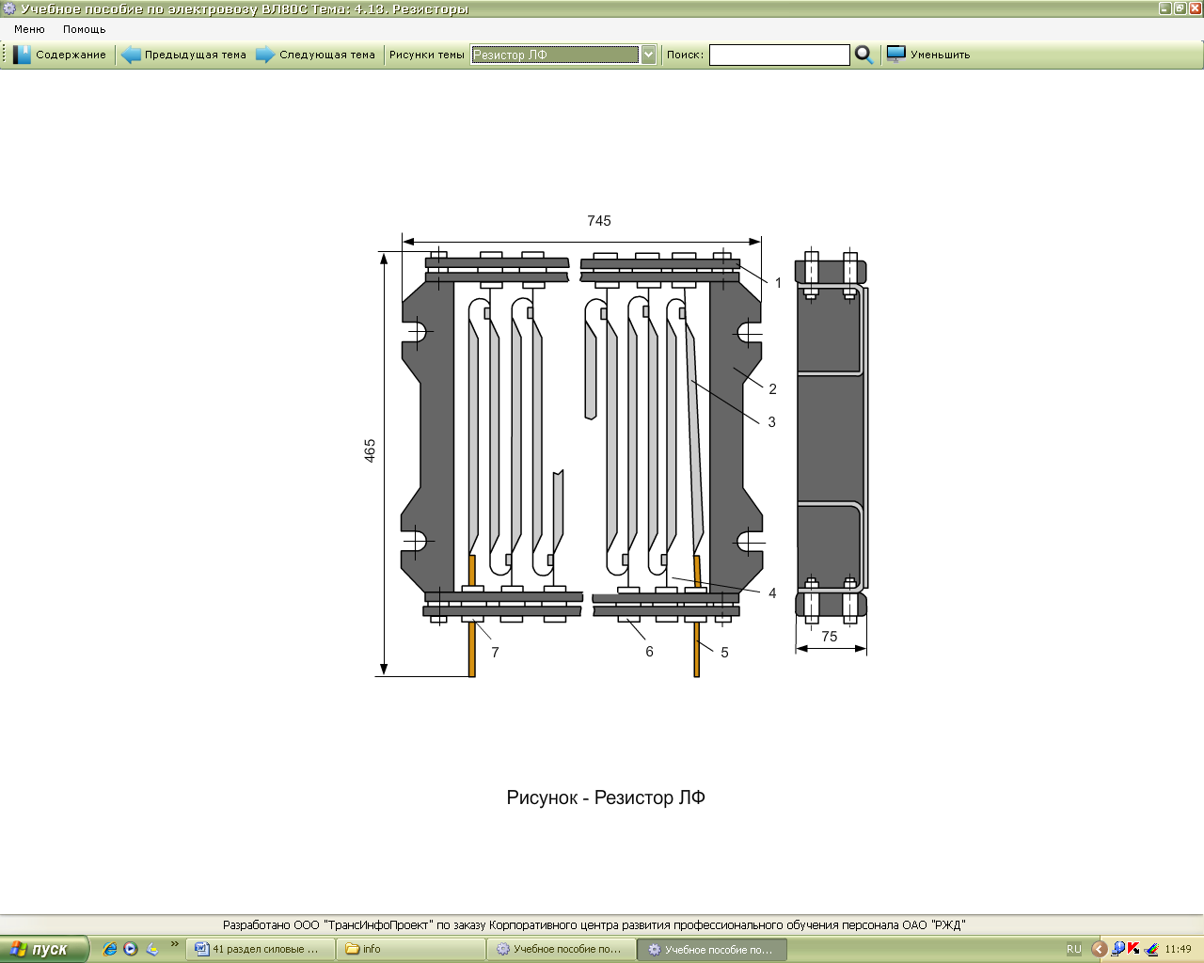This screenshot has height=963, width=1204.
Task: Click the Содержание button label
Action: [x=71, y=55]
